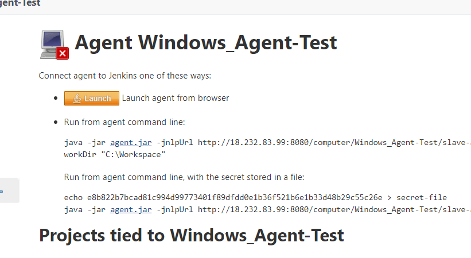Click the Agent Windows_Agent-Test page heading
Screen dimensions: 471x258
[205, 42]
